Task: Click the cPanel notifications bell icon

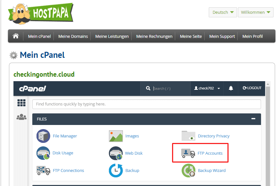Action: click(231, 88)
